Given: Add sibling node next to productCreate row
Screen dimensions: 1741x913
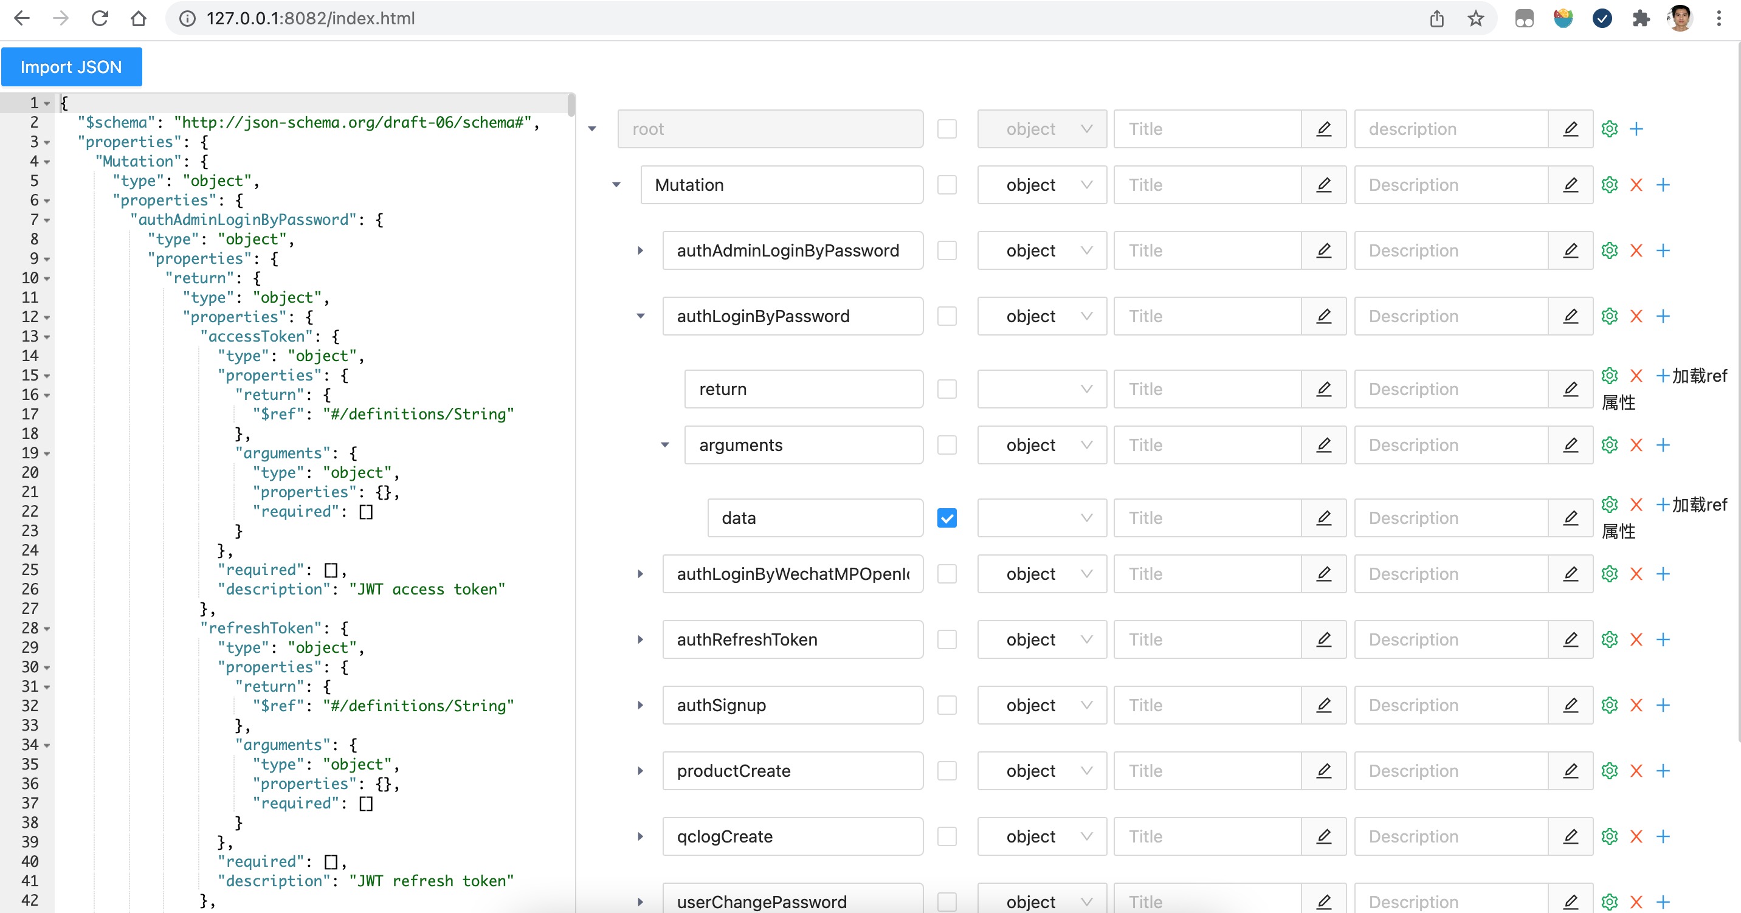Looking at the screenshot, I should (1663, 770).
